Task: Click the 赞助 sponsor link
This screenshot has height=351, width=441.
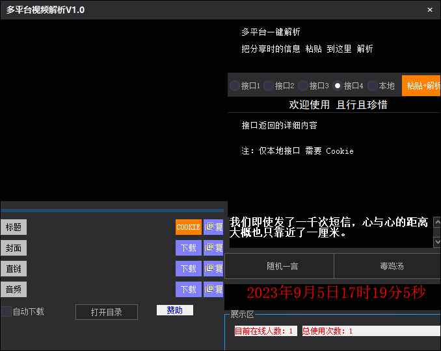Action: (175, 310)
